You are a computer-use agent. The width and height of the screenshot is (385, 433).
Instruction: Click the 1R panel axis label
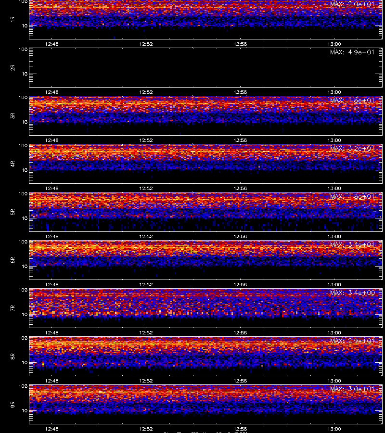13,19
